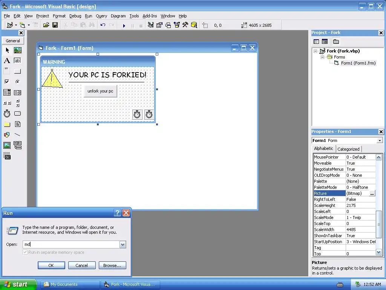Collapse the Forms folder node
Viewport: 386px width, 290px height.
[x=323, y=57]
